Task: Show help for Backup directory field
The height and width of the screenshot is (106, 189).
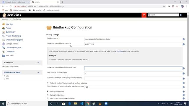Action: [x=184, y=39]
